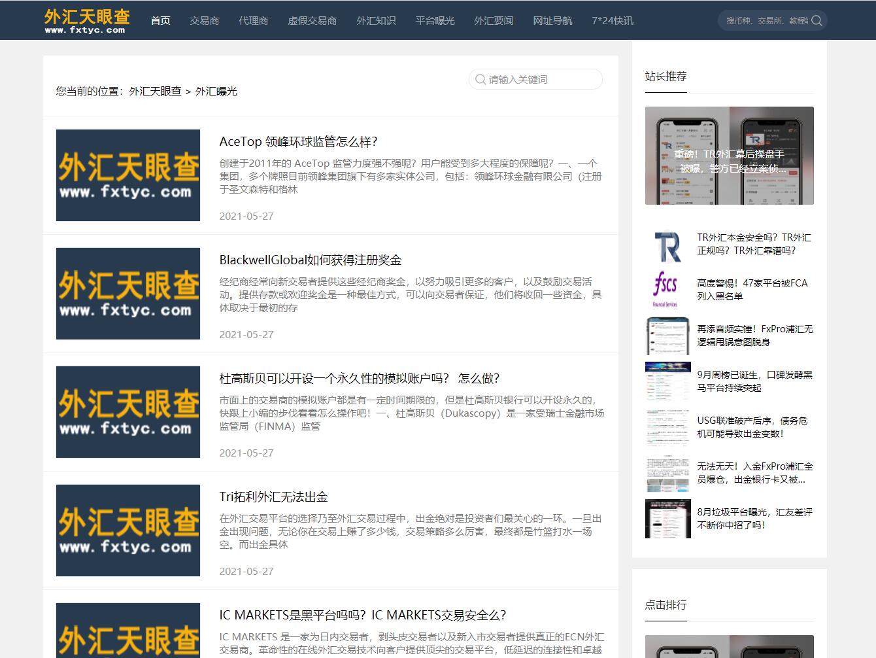The height and width of the screenshot is (658, 876).
Task: Open the 虚假交易商 menu item
Action: click(x=312, y=21)
